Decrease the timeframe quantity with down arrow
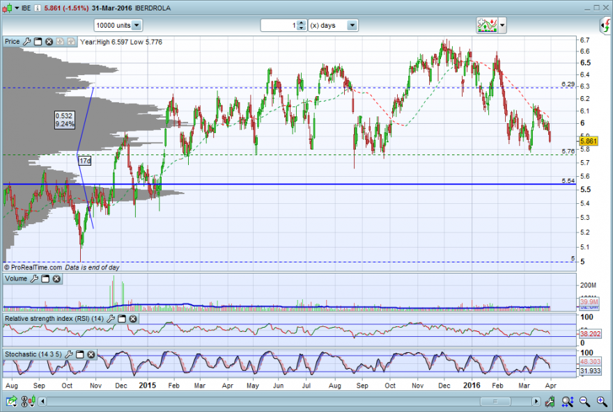The height and width of the screenshot is (412, 613). point(301,28)
